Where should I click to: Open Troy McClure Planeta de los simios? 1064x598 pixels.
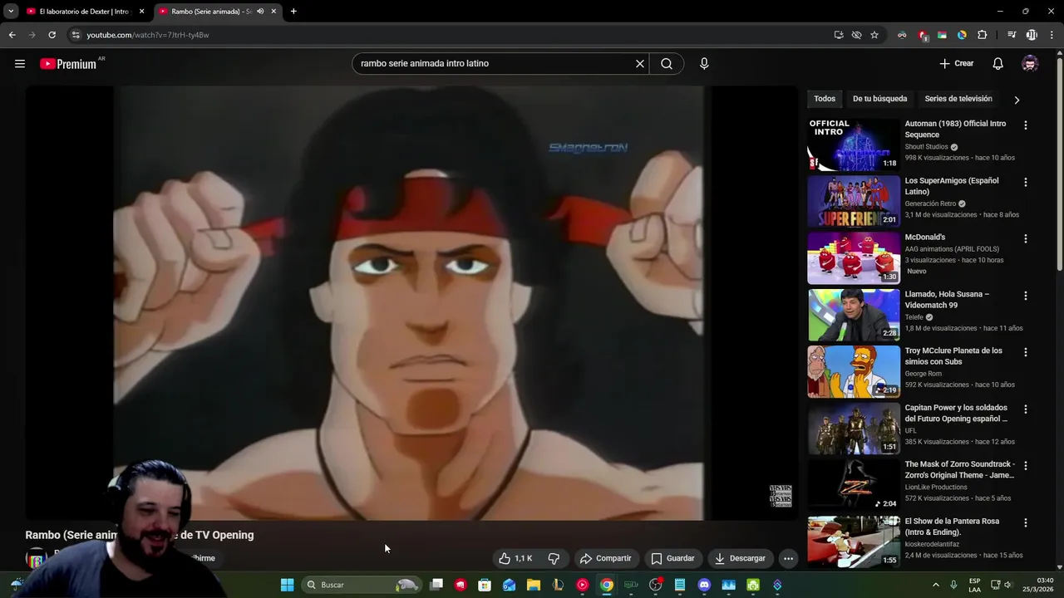pyautogui.click(x=953, y=356)
